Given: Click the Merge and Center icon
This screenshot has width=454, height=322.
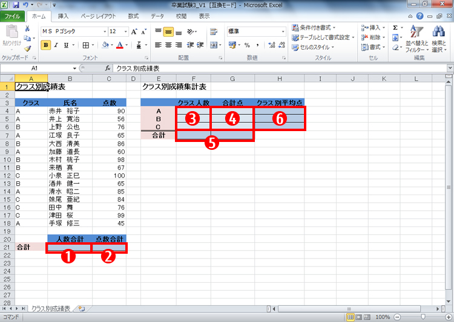Looking at the screenshot, I should [214, 45].
